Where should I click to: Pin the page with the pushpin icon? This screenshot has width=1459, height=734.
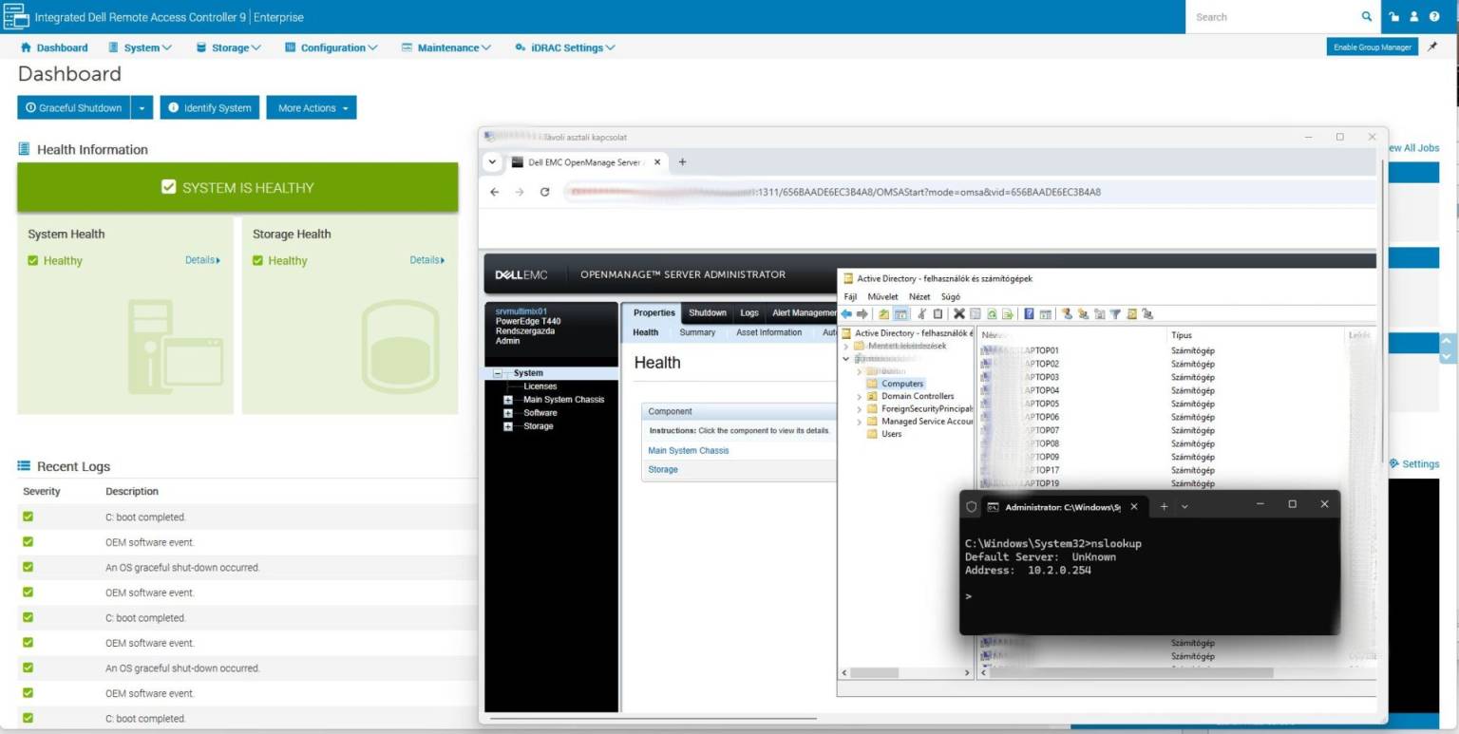pyautogui.click(x=1432, y=47)
